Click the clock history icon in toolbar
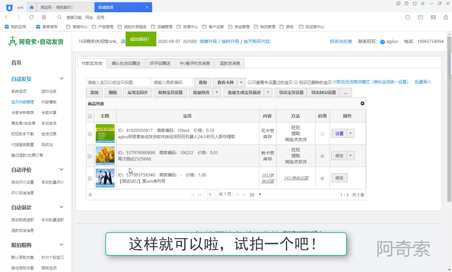Image resolution: width=452 pixels, height=272 pixels. pyautogui.click(x=408, y=17)
